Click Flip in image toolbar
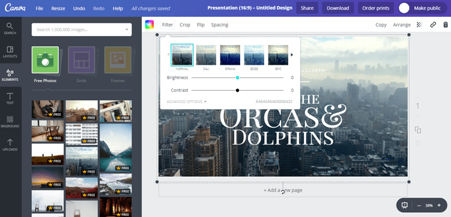This screenshot has width=451, height=217. pyautogui.click(x=201, y=25)
